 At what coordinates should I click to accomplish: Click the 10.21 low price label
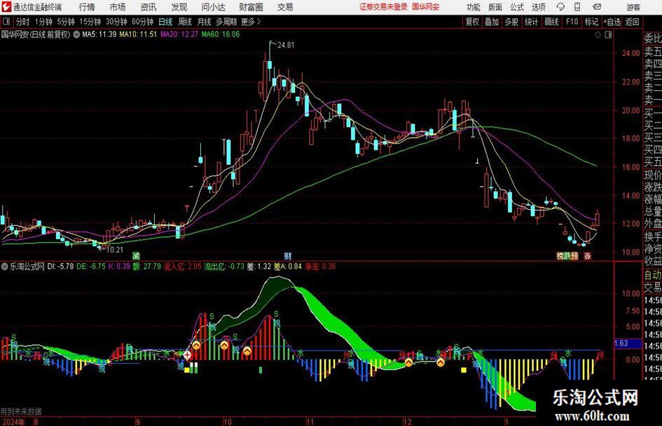(114, 250)
